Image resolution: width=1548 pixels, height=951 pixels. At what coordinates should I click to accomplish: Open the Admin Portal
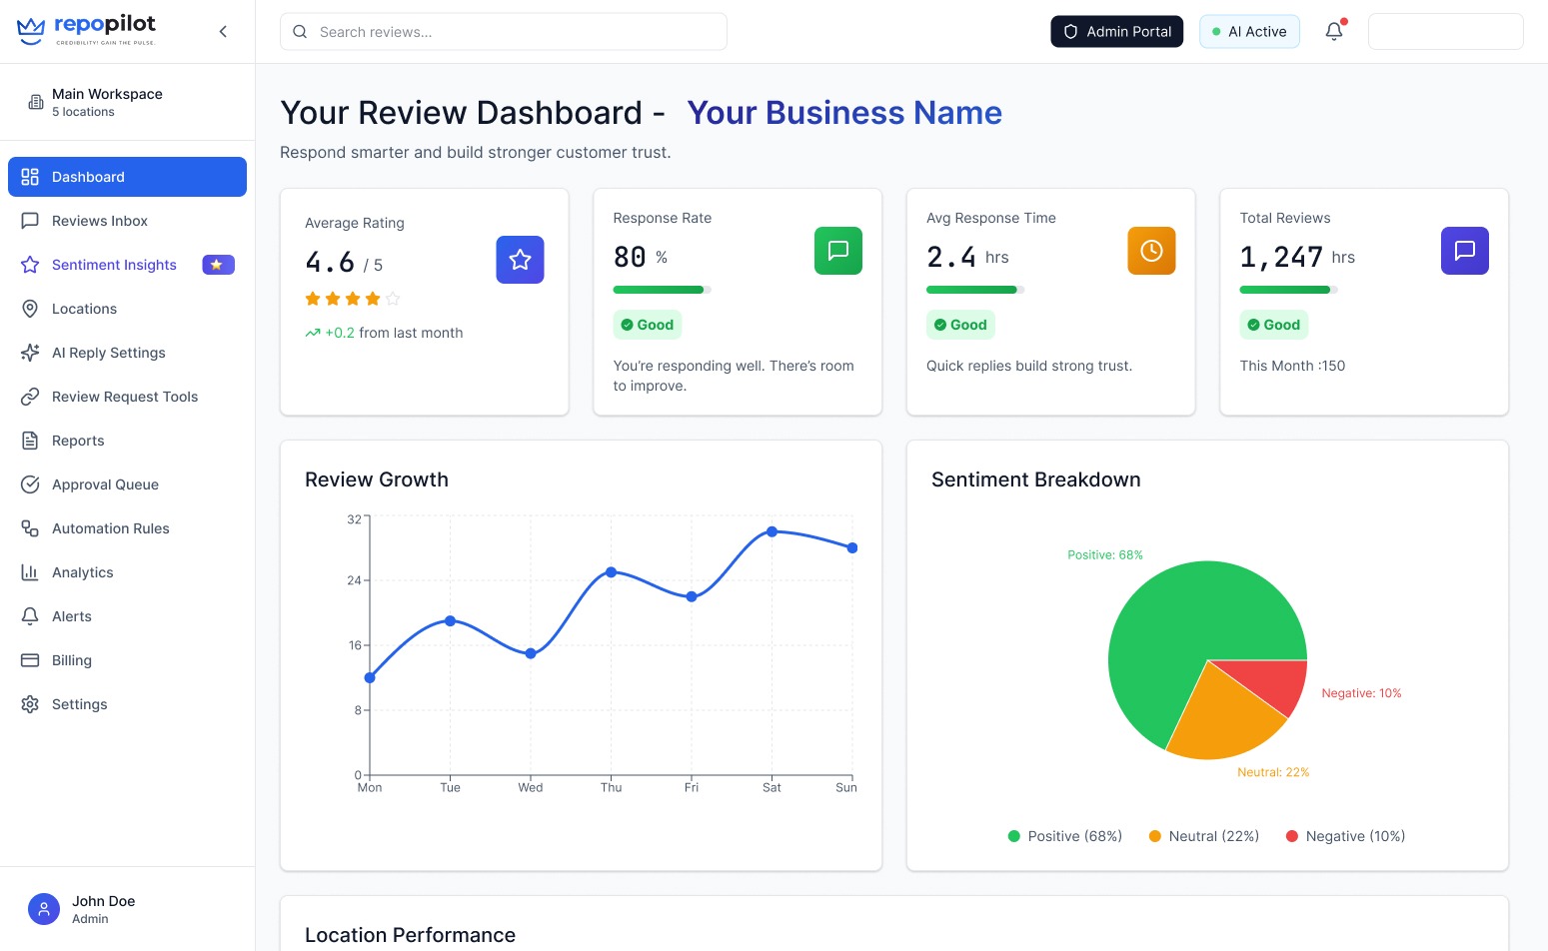tap(1116, 31)
